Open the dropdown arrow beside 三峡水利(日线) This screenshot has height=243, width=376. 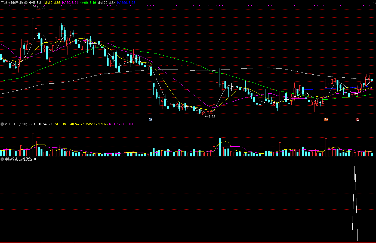coord(26,2)
